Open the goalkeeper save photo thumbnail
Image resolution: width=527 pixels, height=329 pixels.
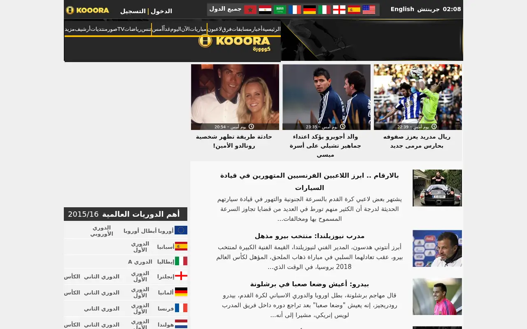418,97
